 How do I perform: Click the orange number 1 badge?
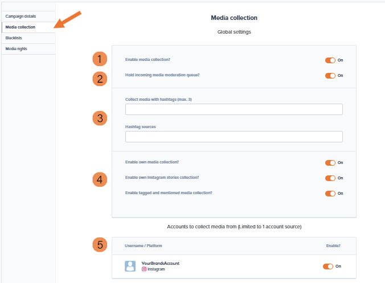tap(100, 59)
